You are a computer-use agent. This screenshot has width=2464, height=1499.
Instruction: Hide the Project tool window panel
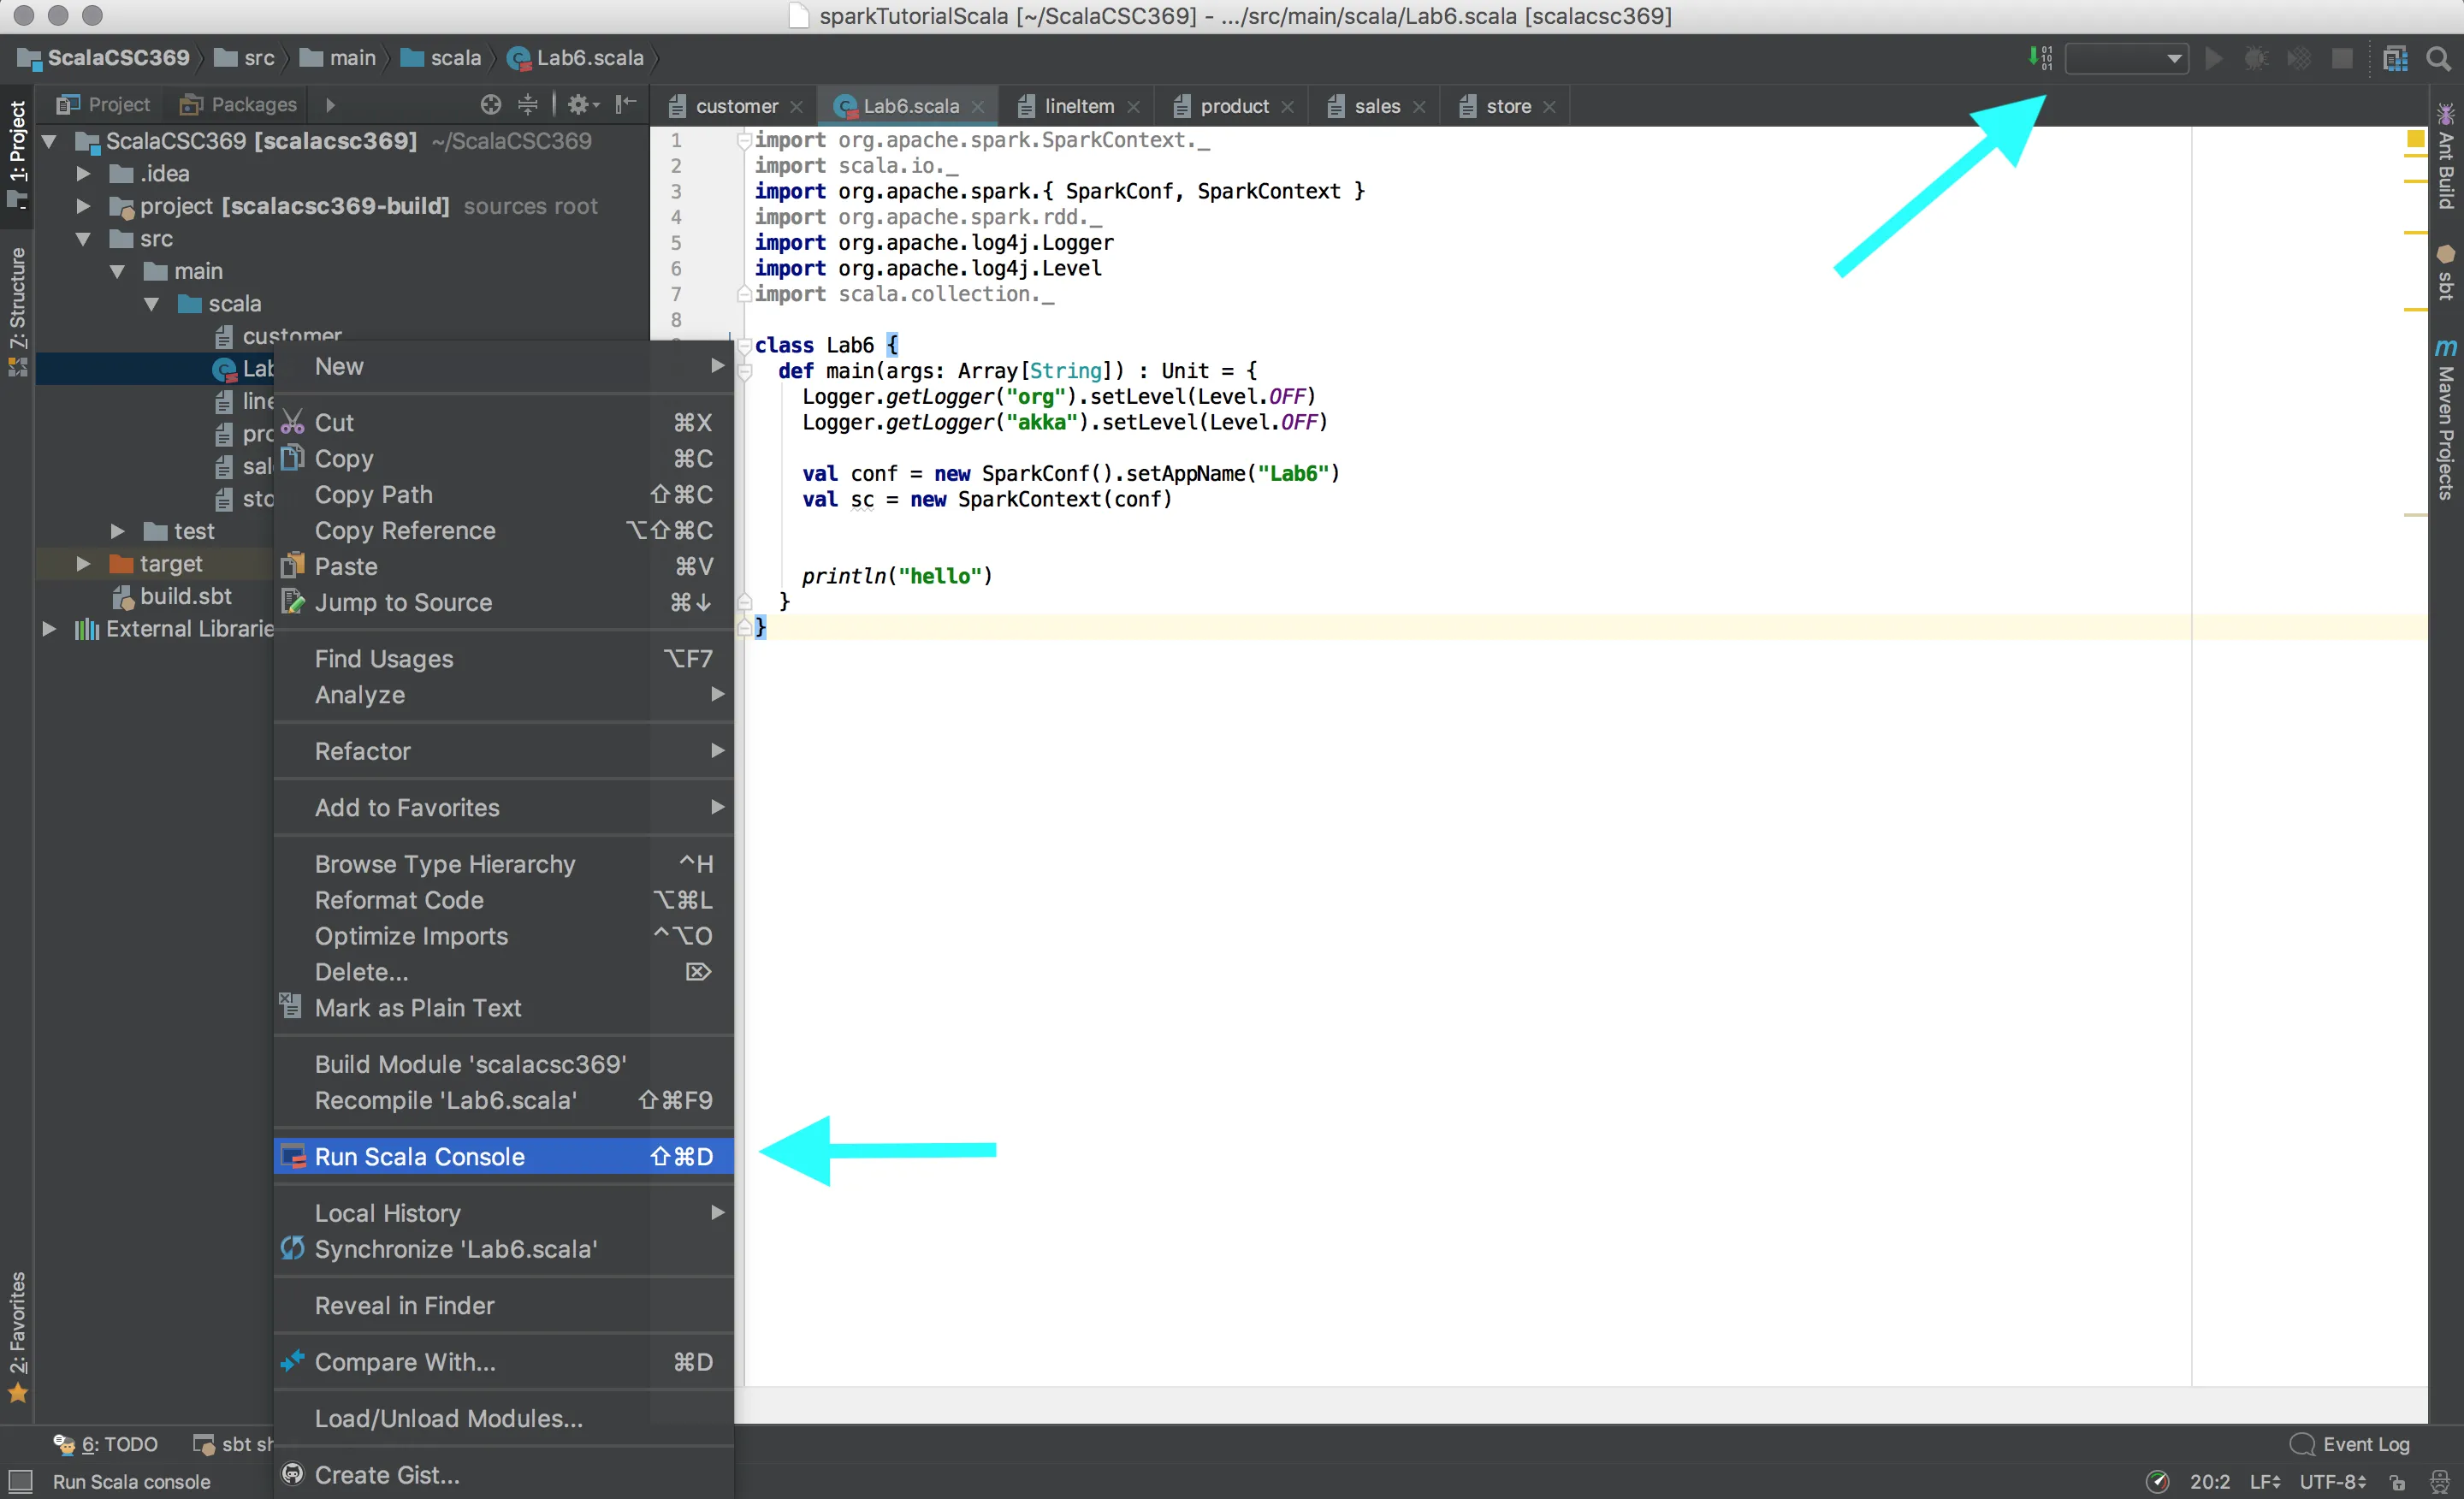coord(626,104)
